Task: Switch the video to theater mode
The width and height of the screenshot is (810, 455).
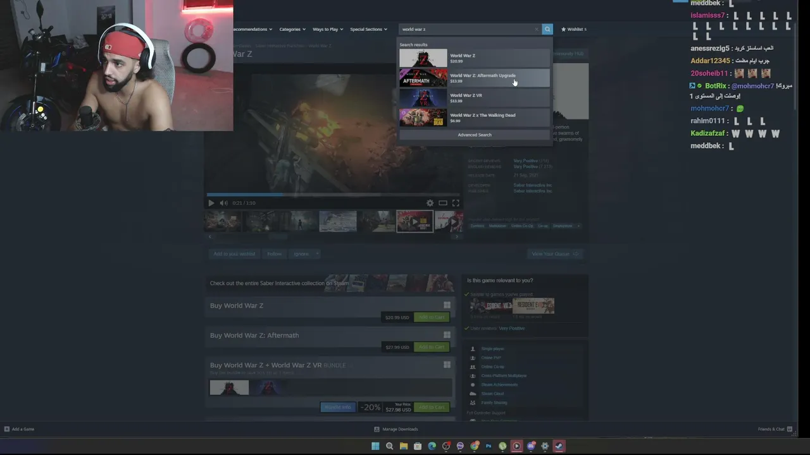Action: tap(443, 203)
